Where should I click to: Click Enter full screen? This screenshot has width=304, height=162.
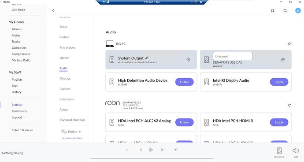pyautogui.click(x=22, y=130)
